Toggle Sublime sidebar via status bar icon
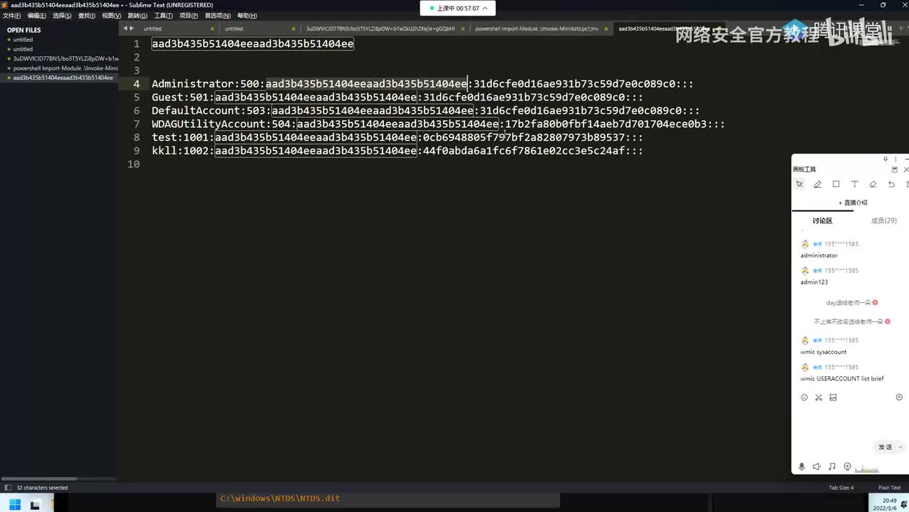Viewport: 909px width, 512px height. click(x=6, y=488)
